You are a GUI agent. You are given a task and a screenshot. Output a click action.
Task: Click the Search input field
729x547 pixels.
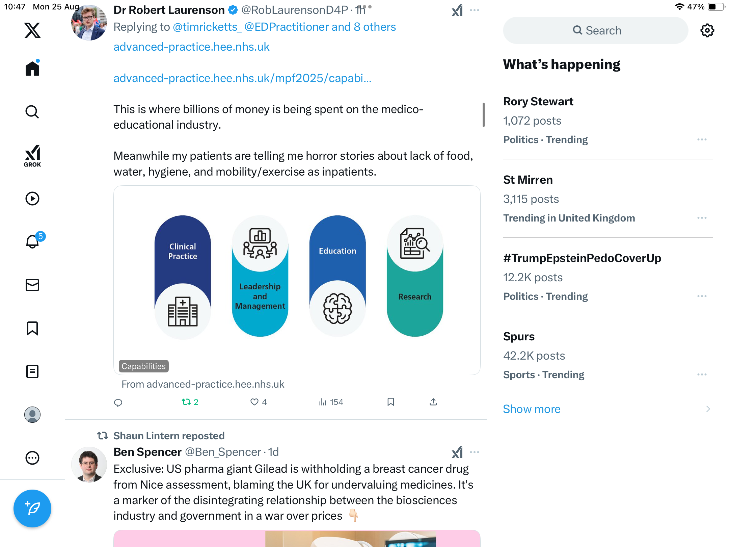pos(596,30)
